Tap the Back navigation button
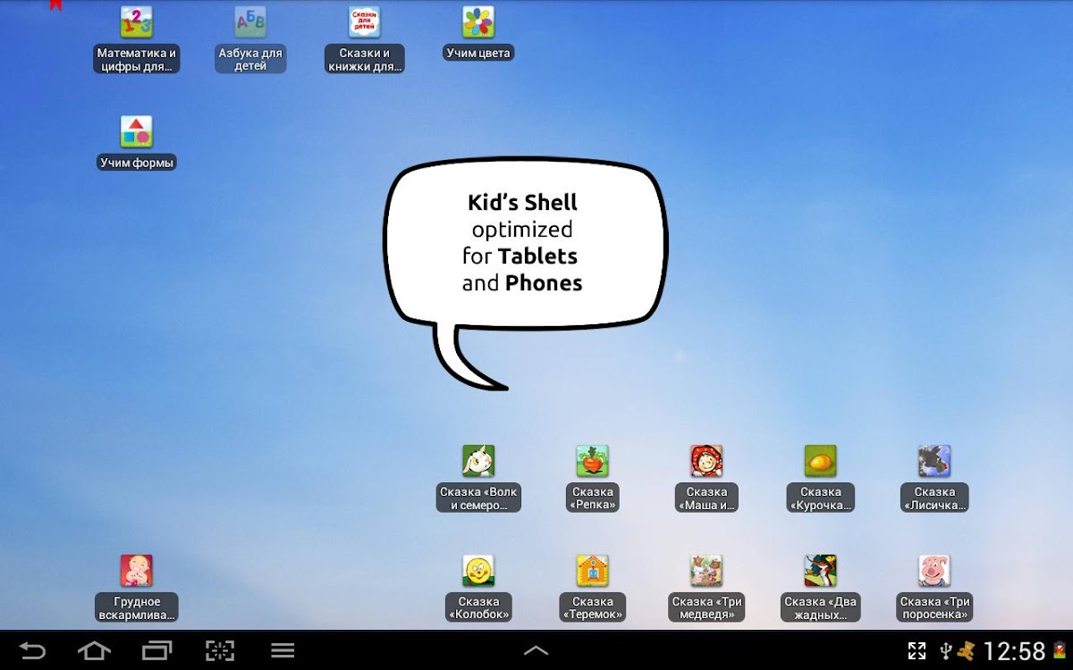 click(32, 650)
